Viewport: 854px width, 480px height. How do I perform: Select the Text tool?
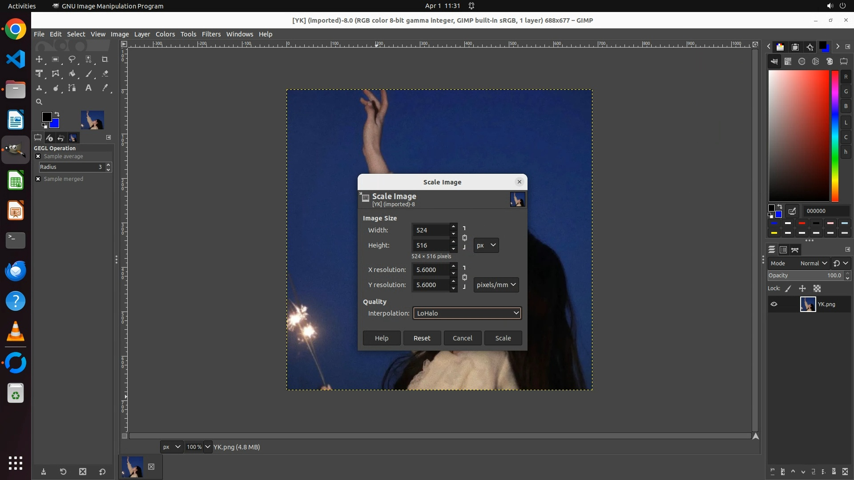pyautogui.click(x=89, y=88)
